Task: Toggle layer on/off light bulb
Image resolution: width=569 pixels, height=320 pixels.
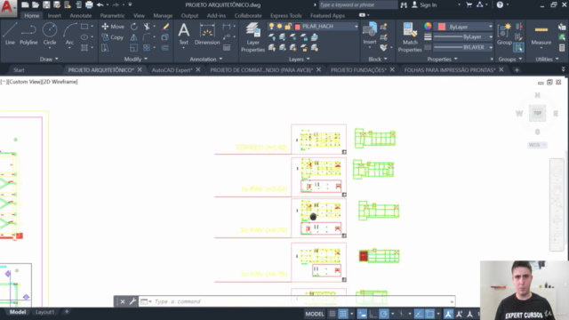Action: (x=271, y=26)
